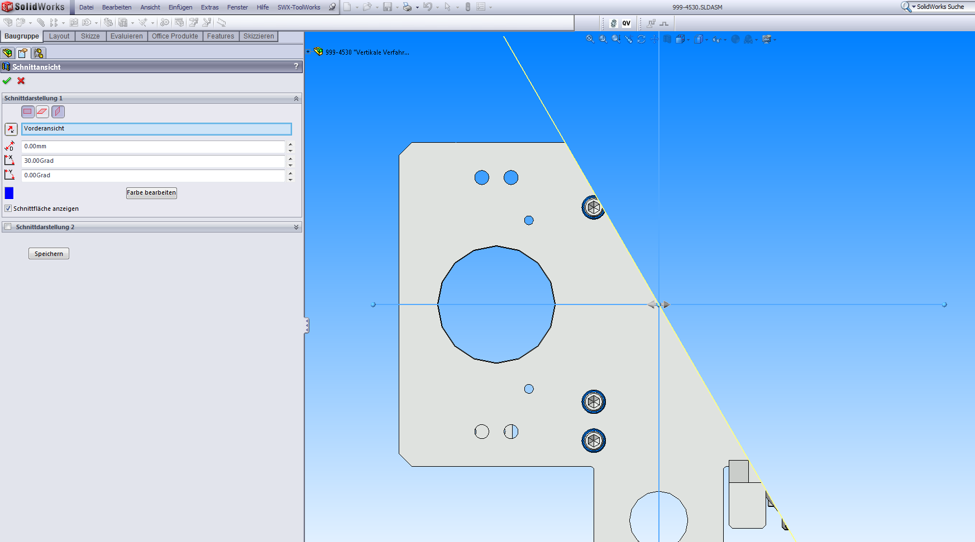Reverse the section direction
The height and width of the screenshot is (542, 975).
(11, 129)
